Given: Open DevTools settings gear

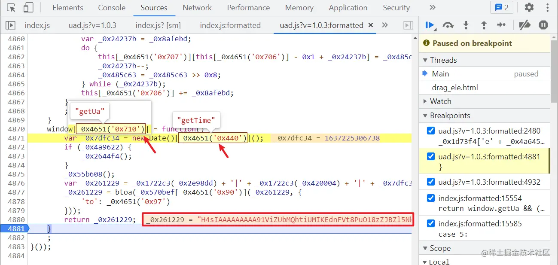Looking at the screenshot, I should point(529,7).
